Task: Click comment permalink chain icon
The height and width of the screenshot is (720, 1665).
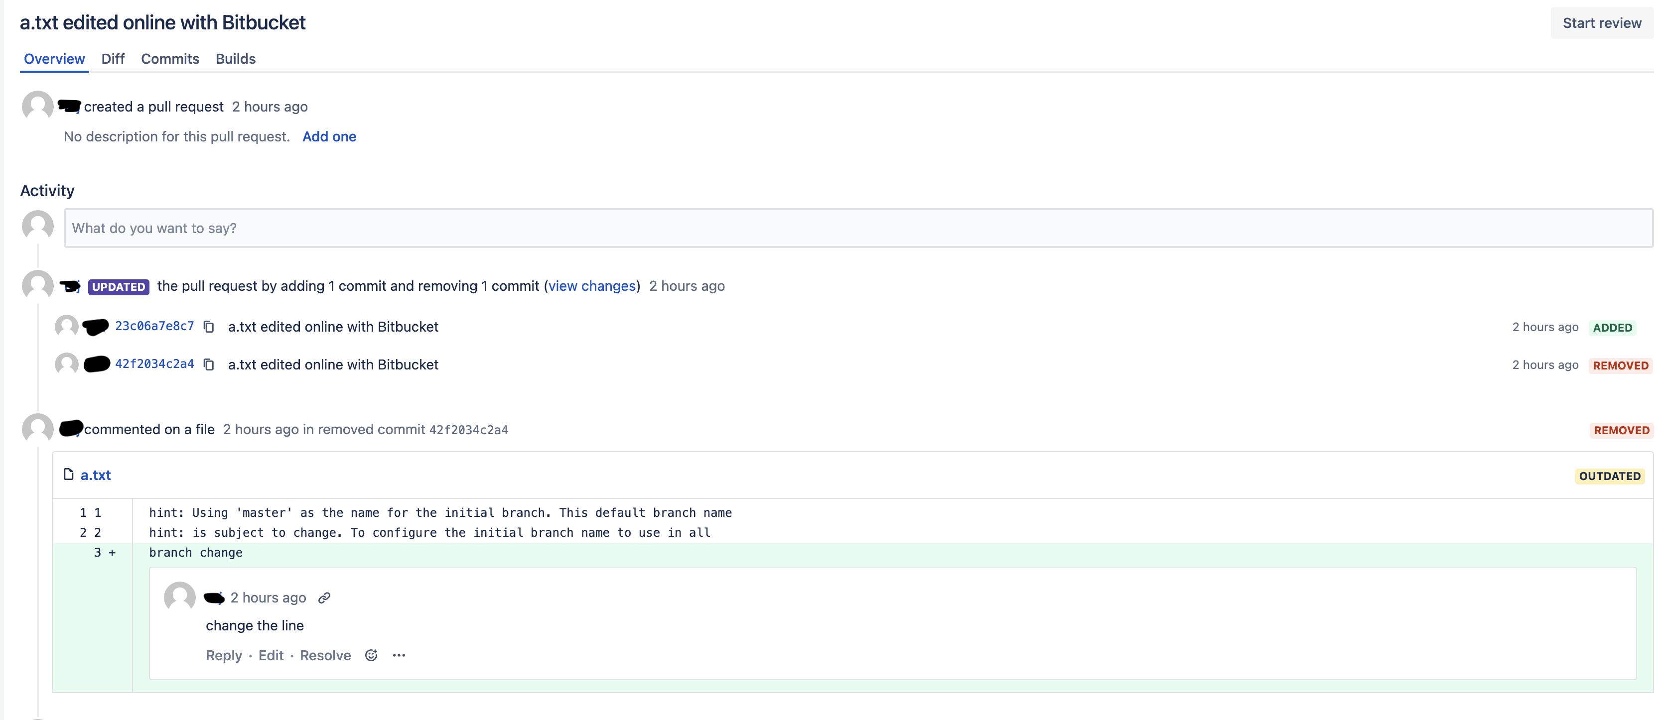Action: point(324,598)
